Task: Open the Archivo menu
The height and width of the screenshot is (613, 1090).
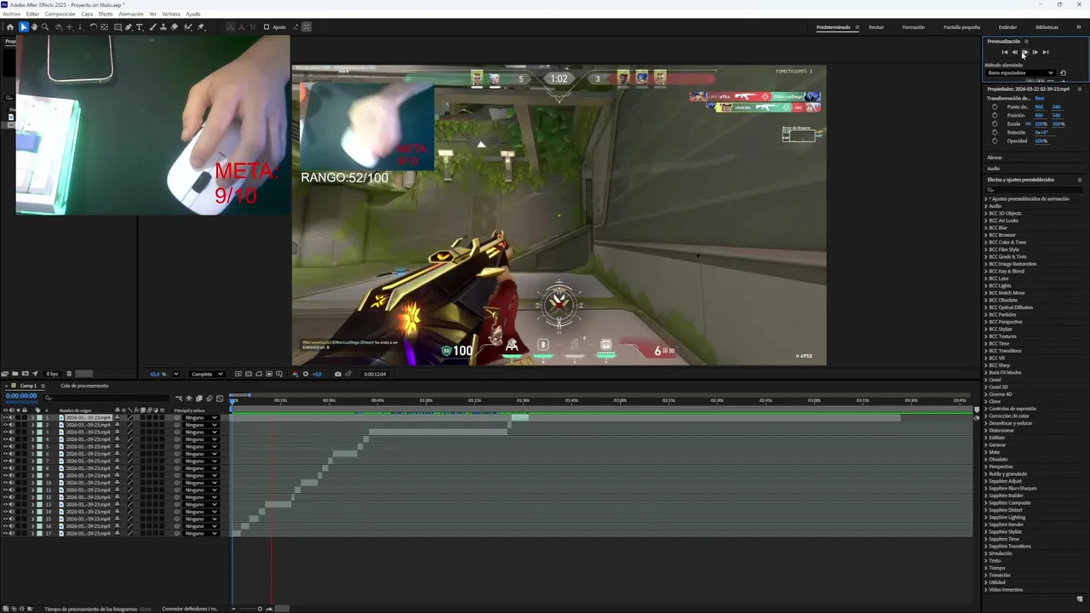Action: 11,14
